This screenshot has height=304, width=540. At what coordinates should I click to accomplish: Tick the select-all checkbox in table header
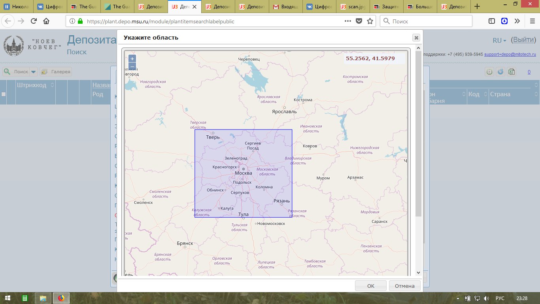[4, 94]
